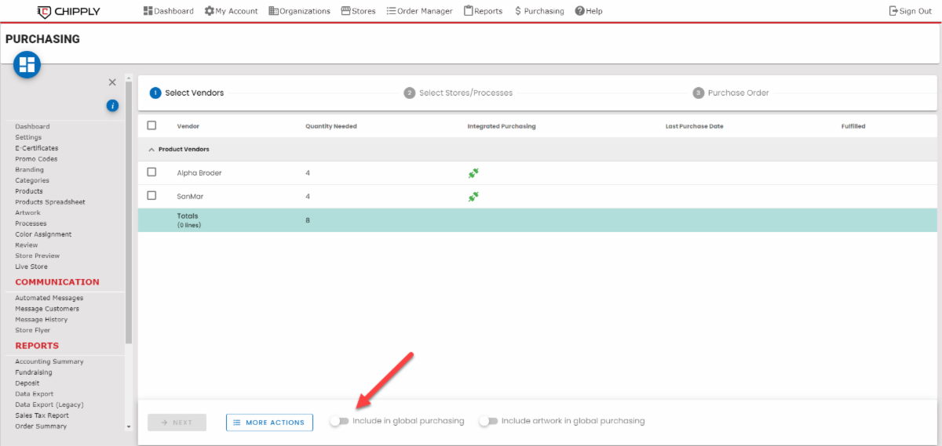The image size is (942, 446).
Task: Open Order Summary in sidebar
Action: (x=41, y=426)
